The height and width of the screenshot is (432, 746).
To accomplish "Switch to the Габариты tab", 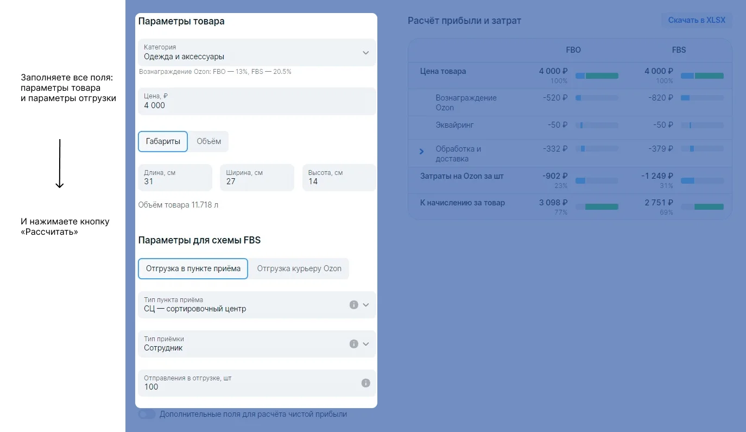I will [163, 141].
